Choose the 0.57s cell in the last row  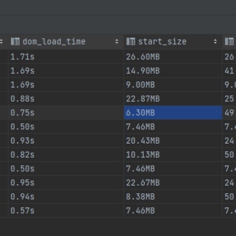click(x=66, y=211)
